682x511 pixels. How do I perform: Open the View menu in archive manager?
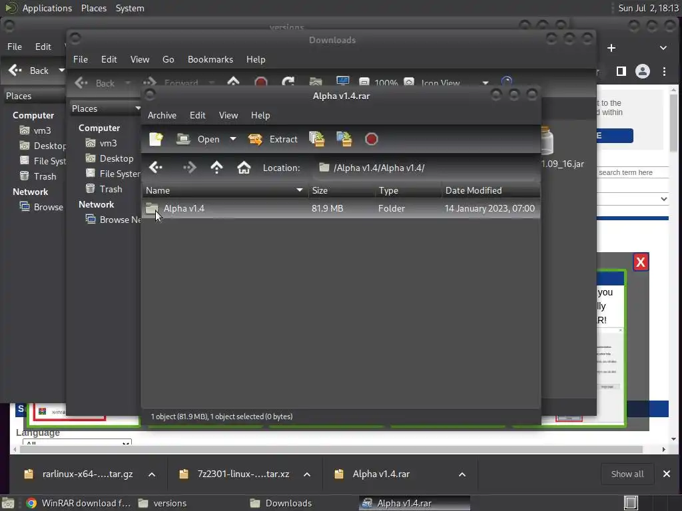click(x=228, y=115)
